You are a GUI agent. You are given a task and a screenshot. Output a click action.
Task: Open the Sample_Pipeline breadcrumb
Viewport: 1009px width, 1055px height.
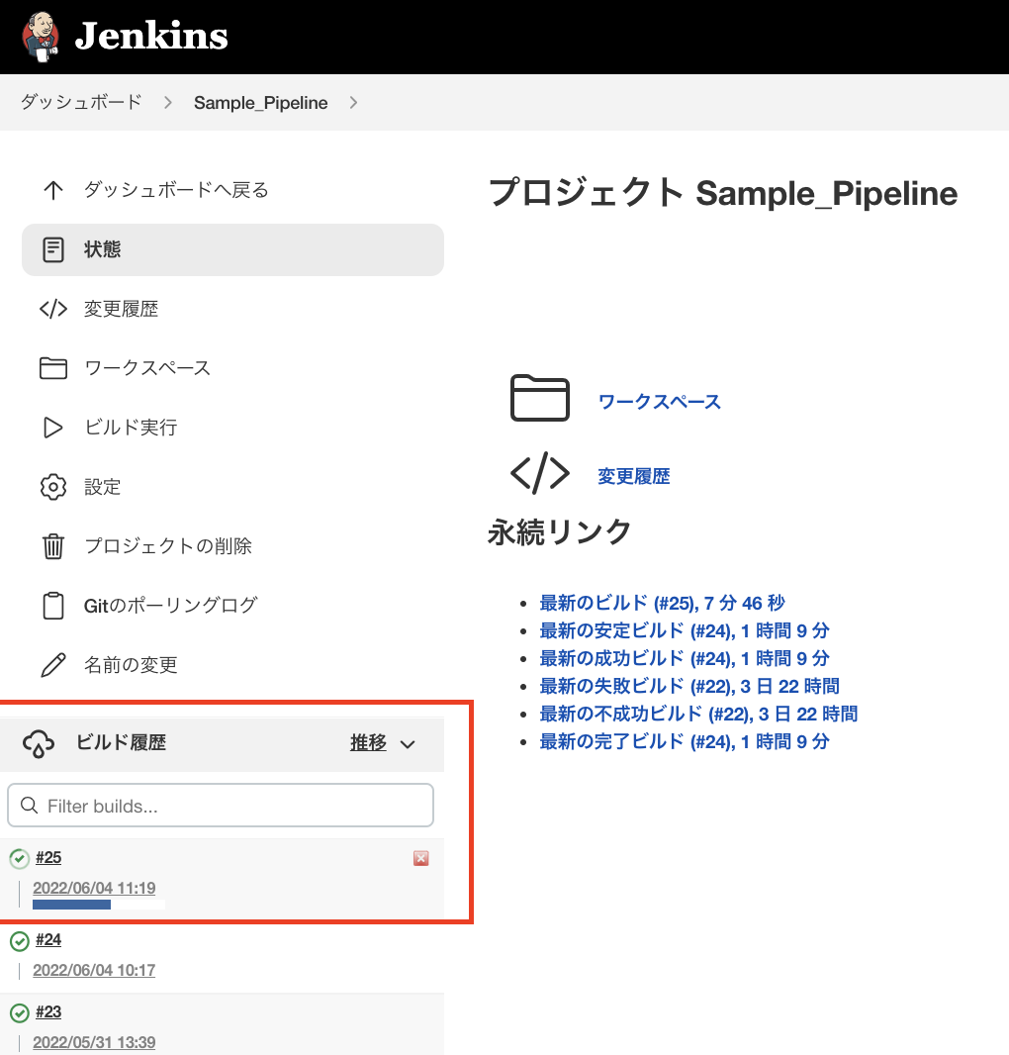261,102
